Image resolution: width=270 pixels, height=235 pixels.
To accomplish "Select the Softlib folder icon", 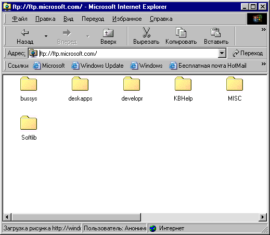I will coord(29,123).
